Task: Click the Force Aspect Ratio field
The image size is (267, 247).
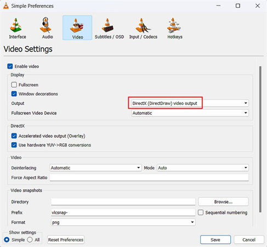Action: pos(149,177)
